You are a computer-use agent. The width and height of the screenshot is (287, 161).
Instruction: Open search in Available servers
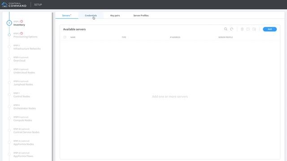coord(226,29)
